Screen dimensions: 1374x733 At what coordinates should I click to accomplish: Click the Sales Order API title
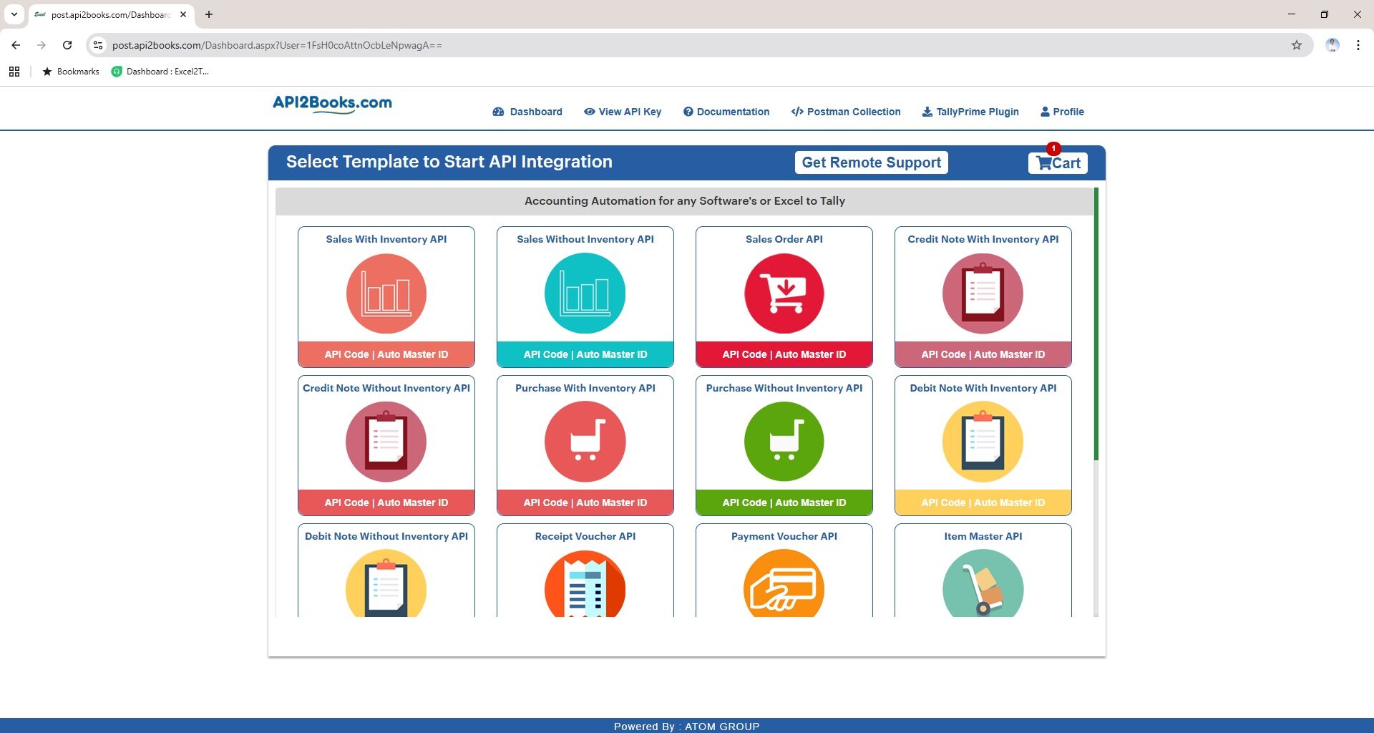[x=784, y=239]
